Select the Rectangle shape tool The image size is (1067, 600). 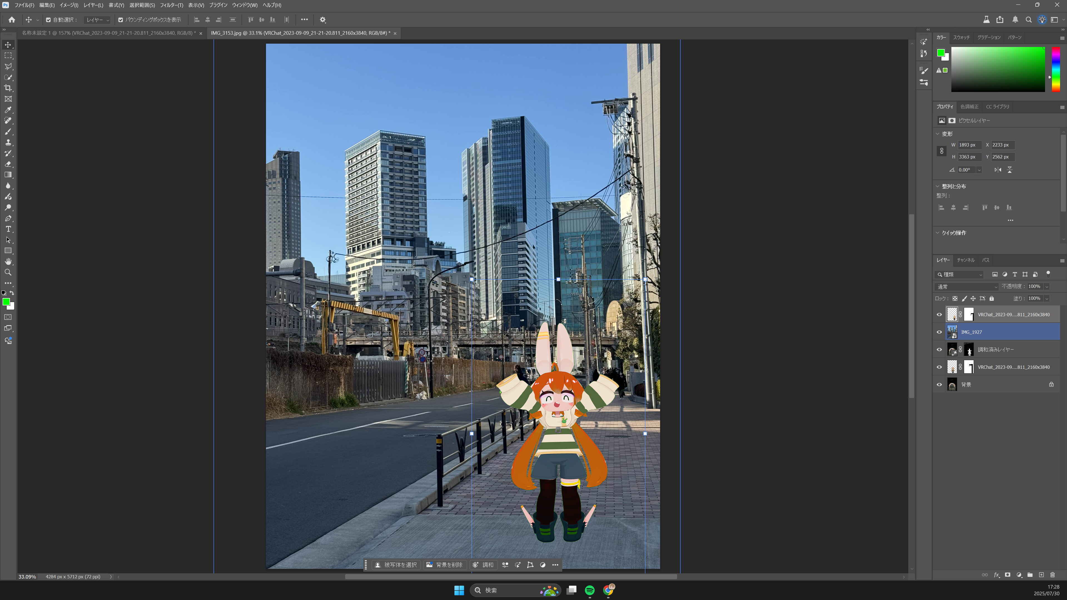point(8,251)
